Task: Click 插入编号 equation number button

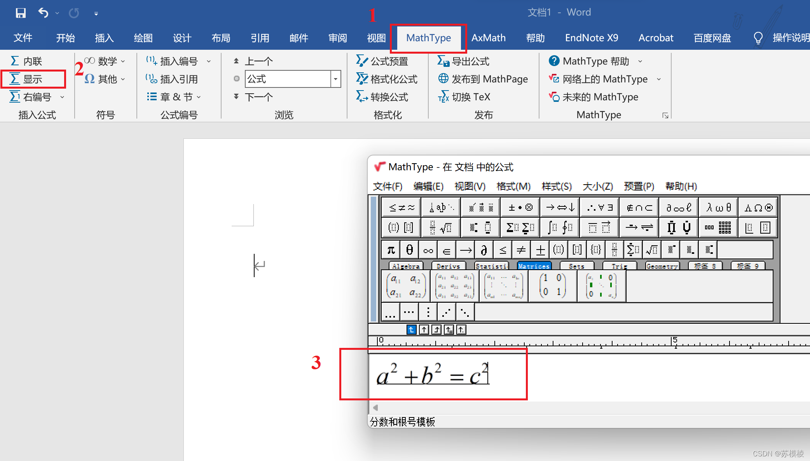Action: point(172,61)
